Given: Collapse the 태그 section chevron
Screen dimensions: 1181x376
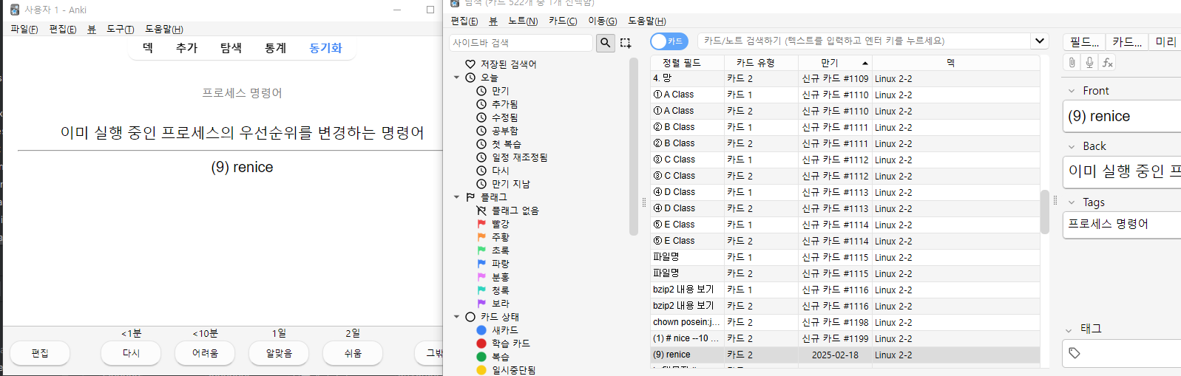Looking at the screenshot, I should [x=1069, y=330].
